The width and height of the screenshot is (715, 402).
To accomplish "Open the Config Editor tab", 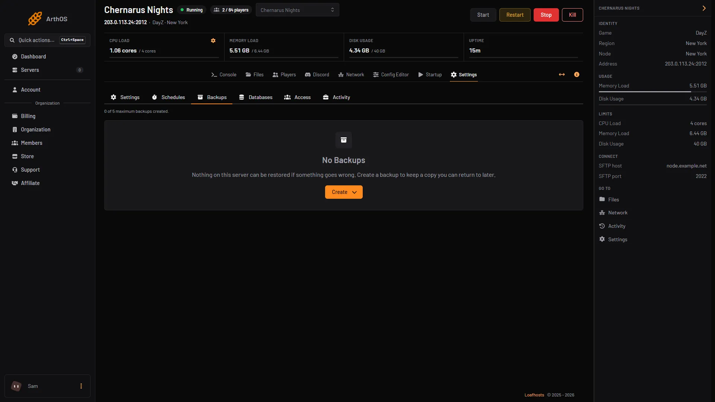I will (x=391, y=75).
